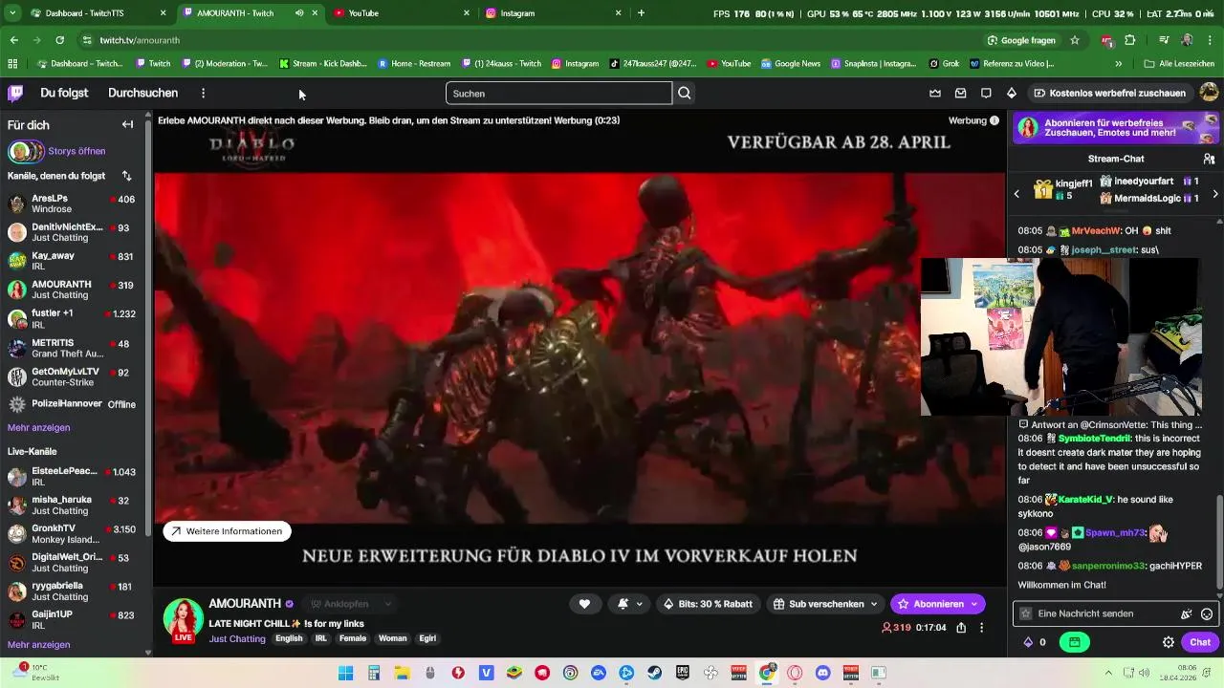The image size is (1224, 688).
Task: Expand the Anklopfen dropdown arrow
Action: 387,604
